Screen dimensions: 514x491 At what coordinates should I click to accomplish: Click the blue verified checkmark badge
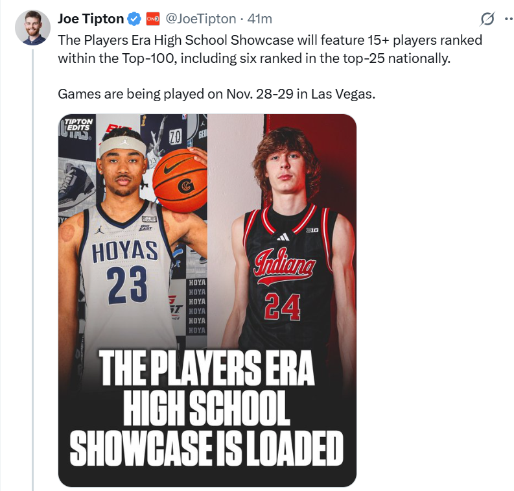(134, 19)
